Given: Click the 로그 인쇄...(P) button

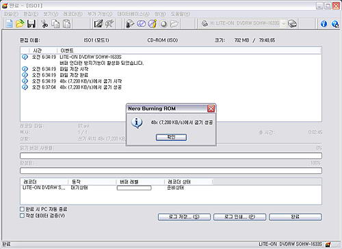Looking at the screenshot, I should coord(239,217).
